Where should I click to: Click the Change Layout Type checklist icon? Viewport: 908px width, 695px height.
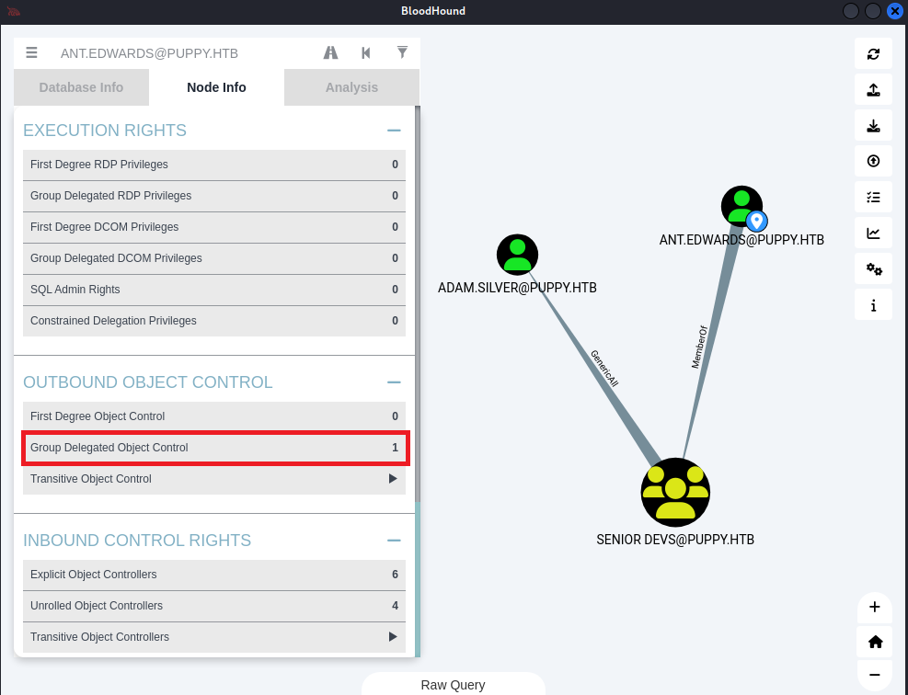pyautogui.click(x=873, y=198)
